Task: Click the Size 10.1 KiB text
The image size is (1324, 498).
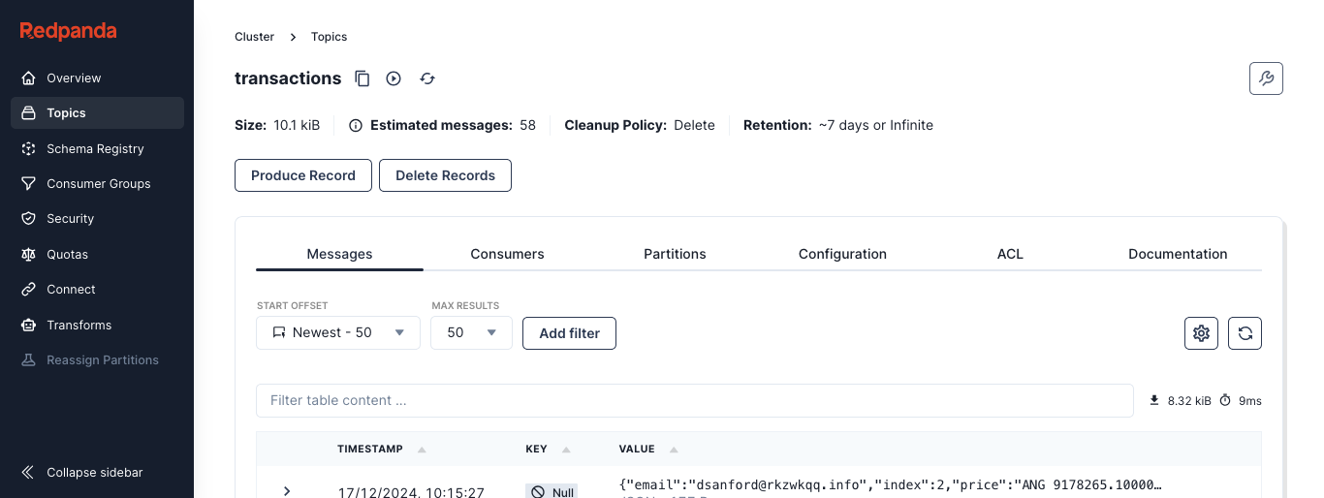Action: [277, 125]
